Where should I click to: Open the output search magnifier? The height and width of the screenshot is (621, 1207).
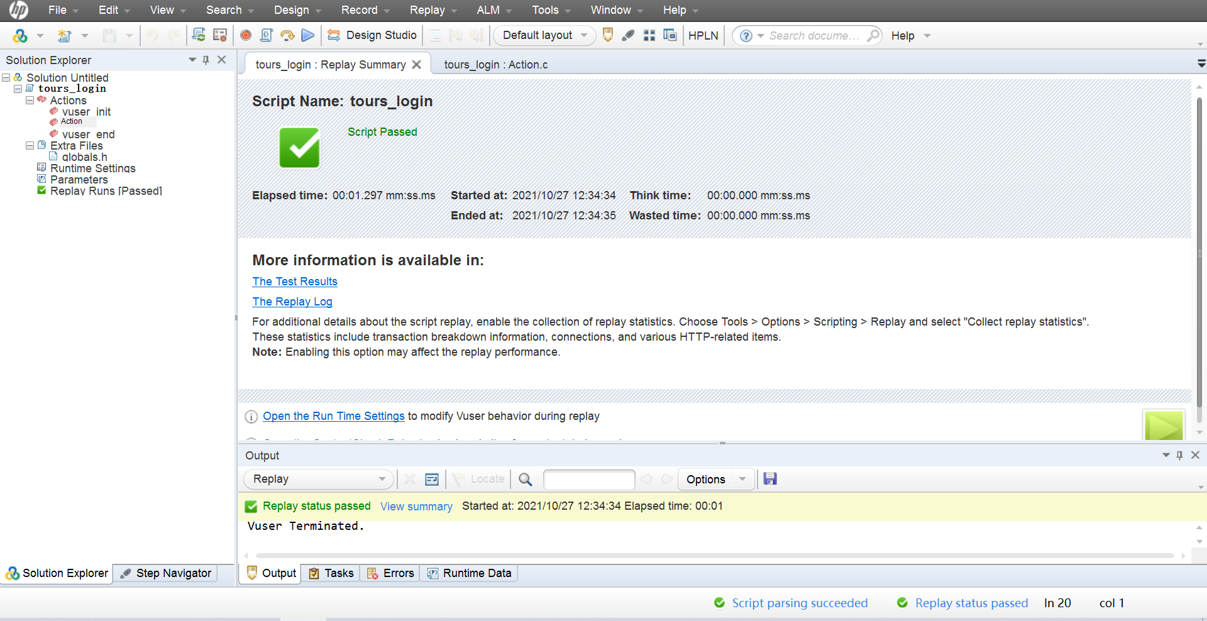coord(526,480)
